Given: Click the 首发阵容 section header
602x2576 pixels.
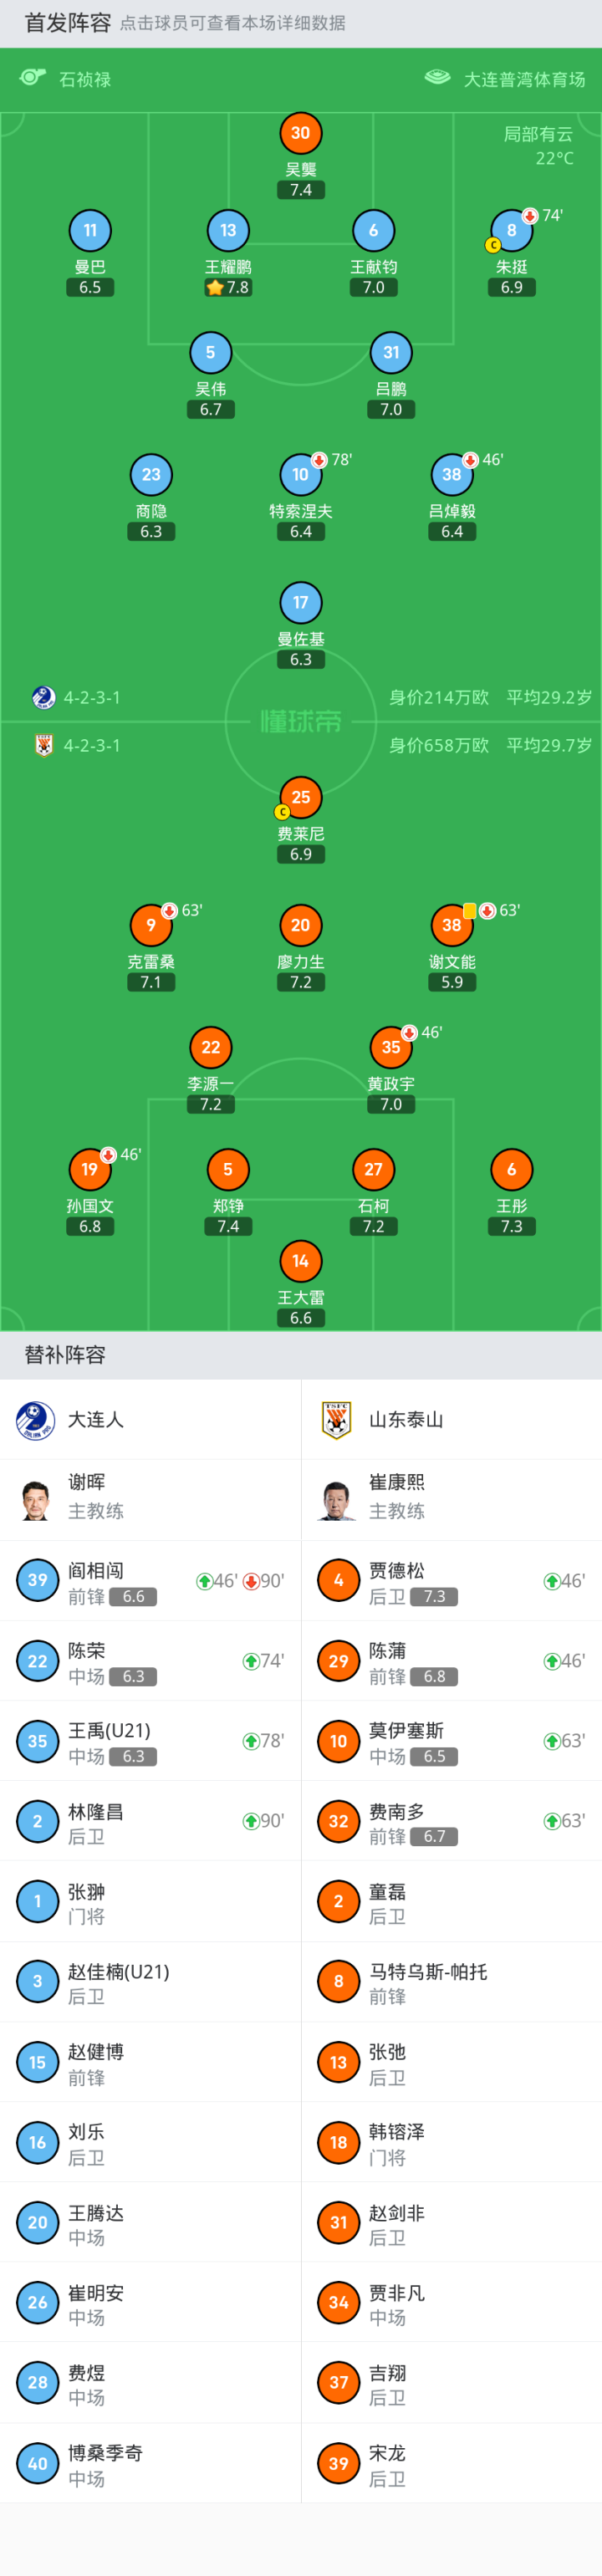Looking at the screenshot, I should tap(68, 23).
